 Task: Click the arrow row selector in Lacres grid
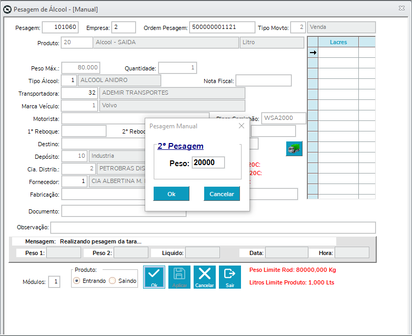point(313,53)
